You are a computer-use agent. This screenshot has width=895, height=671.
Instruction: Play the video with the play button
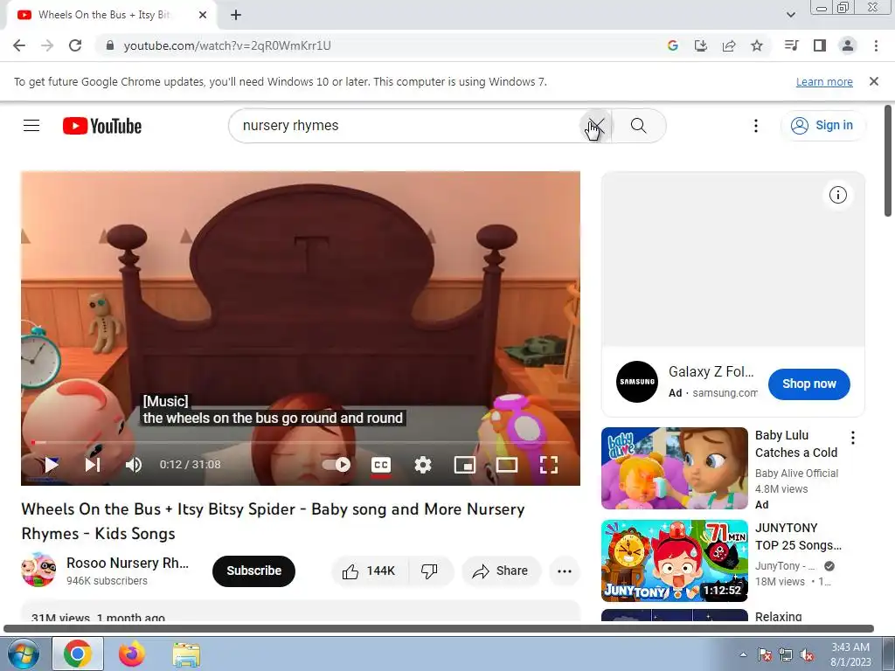[52, 465]
